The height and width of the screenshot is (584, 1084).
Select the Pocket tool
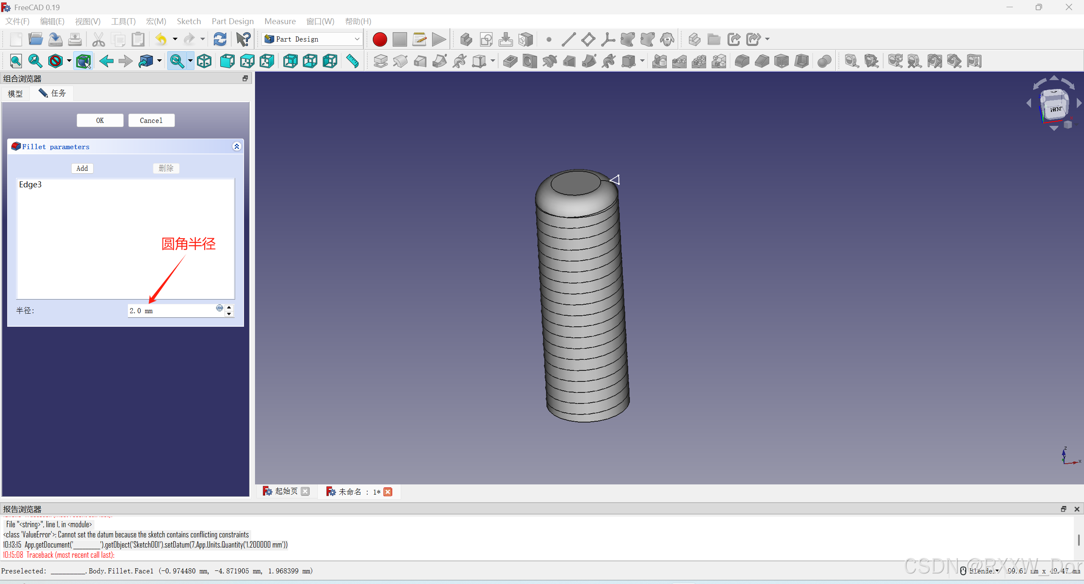510,61
